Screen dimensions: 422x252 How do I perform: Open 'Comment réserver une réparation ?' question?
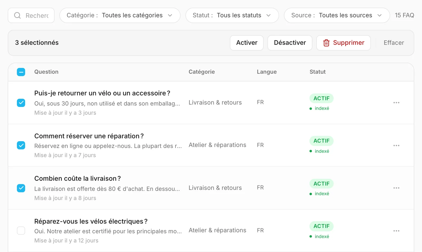(89, 136)
